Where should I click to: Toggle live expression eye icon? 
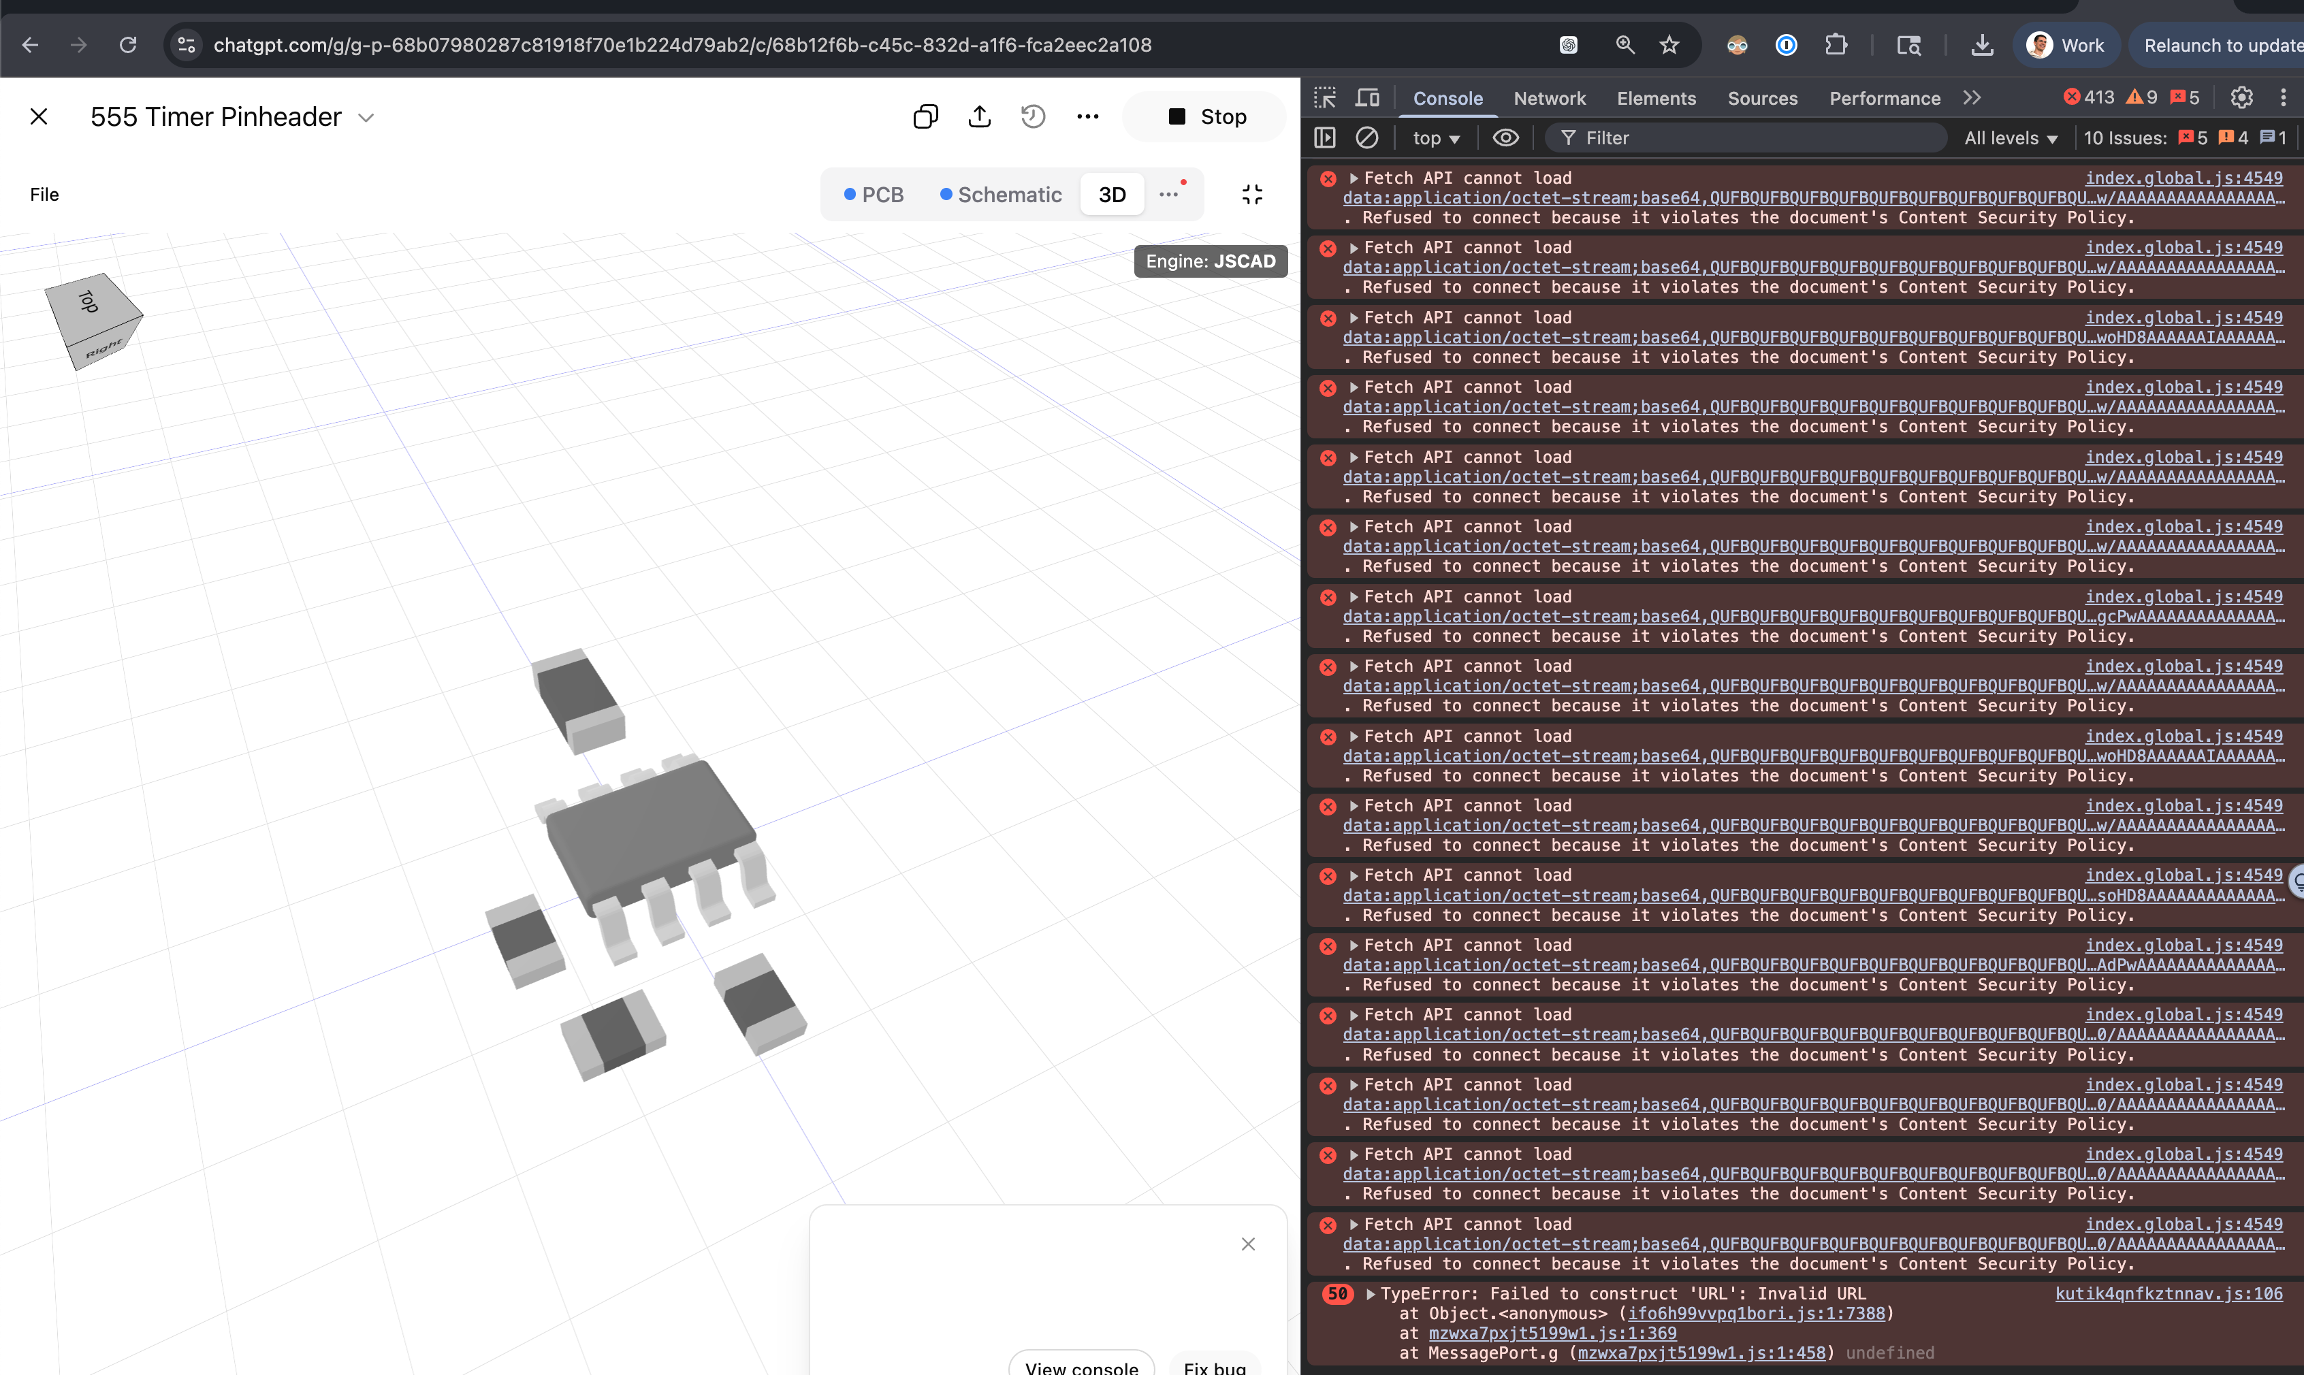click(x=1505, y=138)
